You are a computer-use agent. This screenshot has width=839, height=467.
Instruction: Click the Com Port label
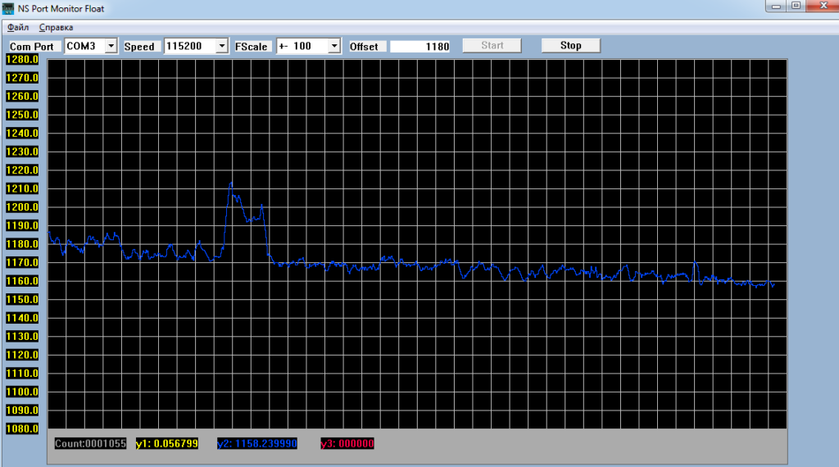click(32, 47)
